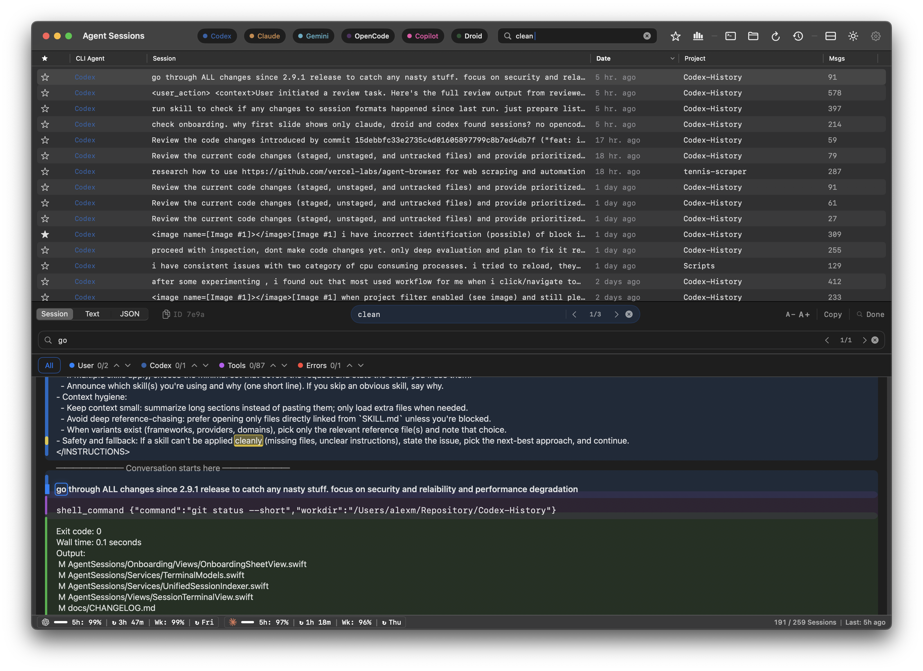Copy session ID 7e9a via clipboard icon
The width and height of the screenshot is (923, 671).
[x=166, y=314]
